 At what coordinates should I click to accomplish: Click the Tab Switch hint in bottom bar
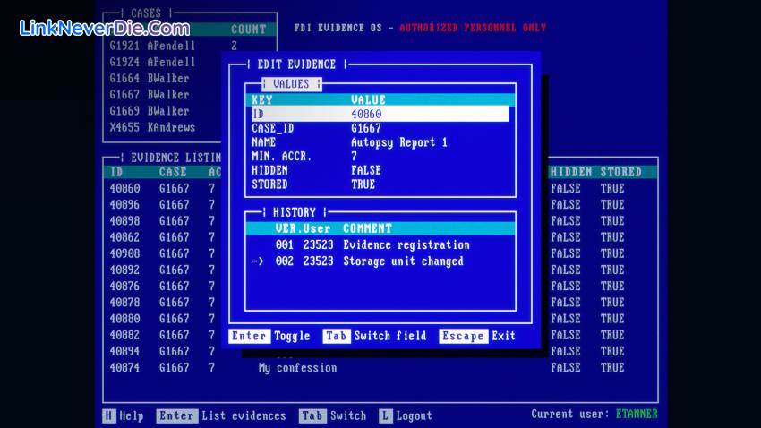coord(332,415)
